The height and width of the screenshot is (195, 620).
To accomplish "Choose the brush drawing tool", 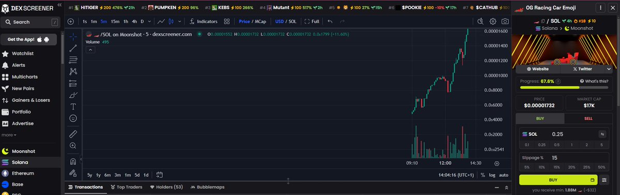I will (x=73, y=95).
